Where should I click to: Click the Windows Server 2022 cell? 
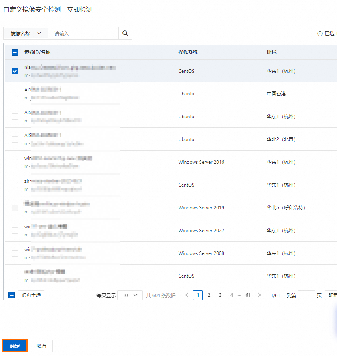pos(201,231)
